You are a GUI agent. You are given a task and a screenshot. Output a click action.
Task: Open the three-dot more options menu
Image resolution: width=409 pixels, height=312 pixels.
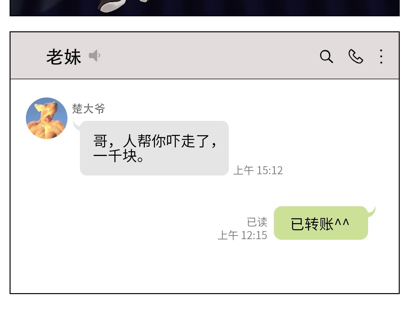pyautogui.click(x=381, y=56)
